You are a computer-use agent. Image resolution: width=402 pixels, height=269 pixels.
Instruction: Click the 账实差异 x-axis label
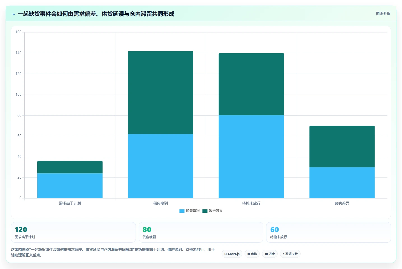click(x=342, y=203)
